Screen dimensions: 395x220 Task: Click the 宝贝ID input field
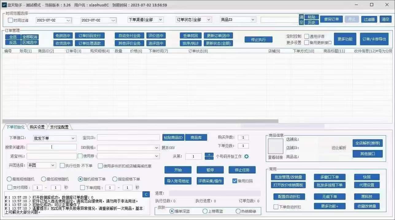coord(129,138)
